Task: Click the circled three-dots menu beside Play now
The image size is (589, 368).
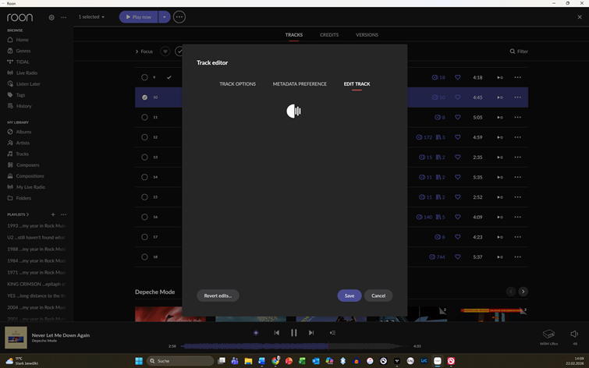Action: tap(179, 17)
